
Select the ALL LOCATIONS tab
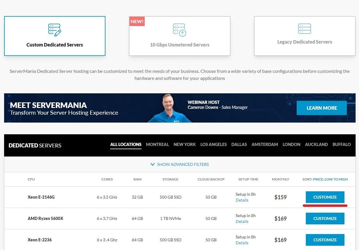(x=126, y=145)
